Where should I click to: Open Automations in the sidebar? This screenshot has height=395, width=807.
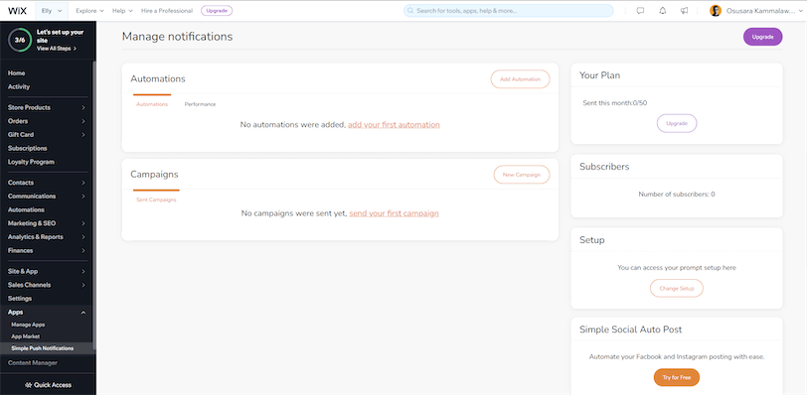[26, 210]
